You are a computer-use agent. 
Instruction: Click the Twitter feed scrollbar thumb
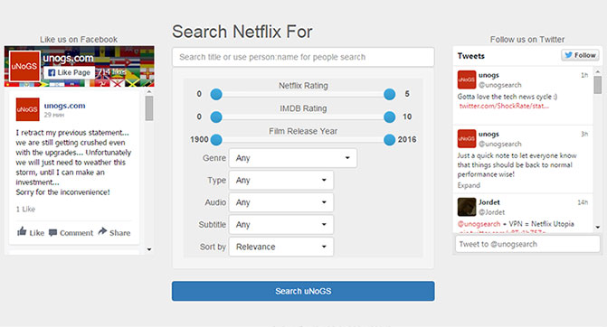tap(598, 85)
